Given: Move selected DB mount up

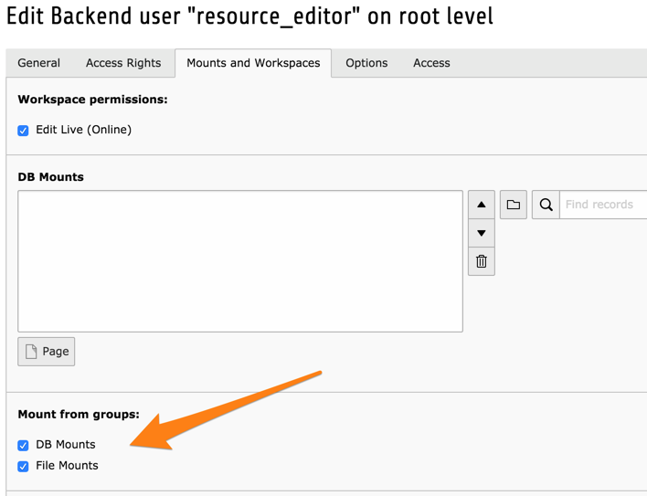Looking at the screenshot, I should [481, 205].
